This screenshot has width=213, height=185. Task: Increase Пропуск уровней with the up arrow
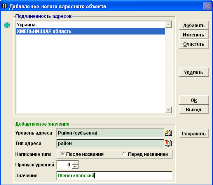pos(75,163)
